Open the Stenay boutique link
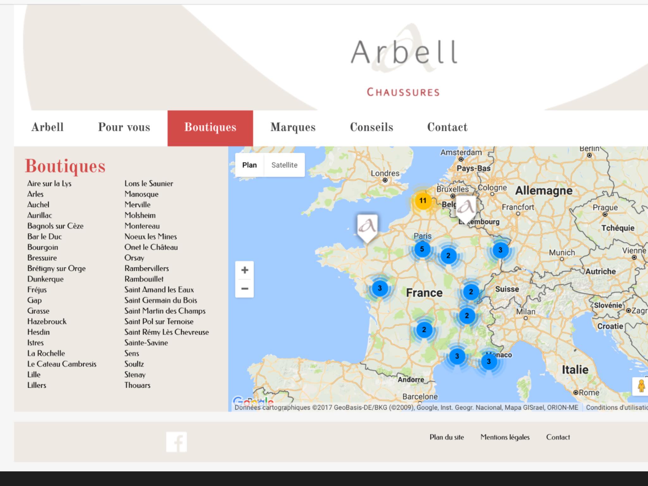The height and width of the screenshot is (486, 648). [135, 375]
